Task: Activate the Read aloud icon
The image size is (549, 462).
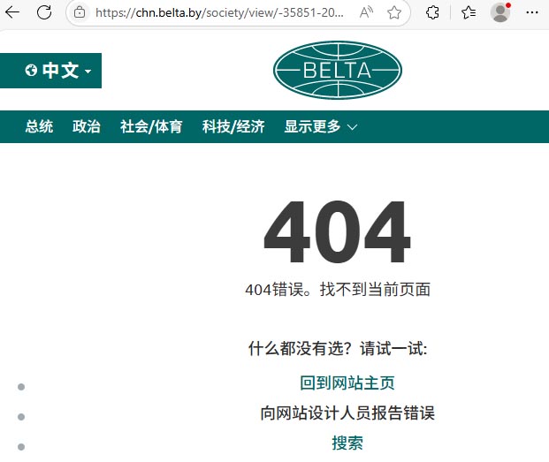Action: (366, 13)
